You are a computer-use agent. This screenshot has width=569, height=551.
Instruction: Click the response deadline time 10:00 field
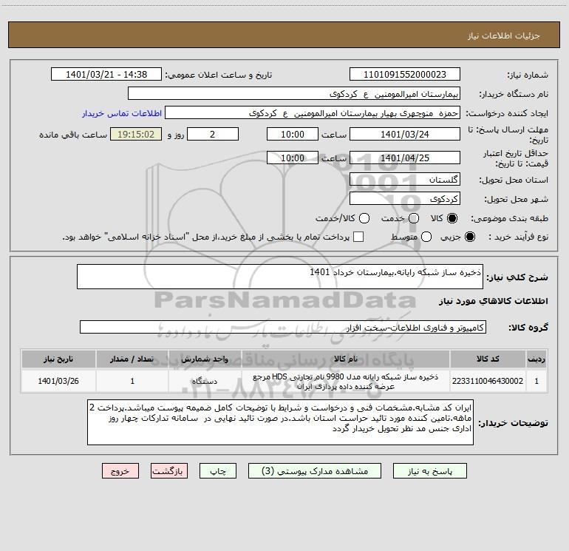[293, 134]
